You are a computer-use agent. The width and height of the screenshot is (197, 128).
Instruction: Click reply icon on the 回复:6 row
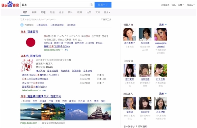click(98, 75)
